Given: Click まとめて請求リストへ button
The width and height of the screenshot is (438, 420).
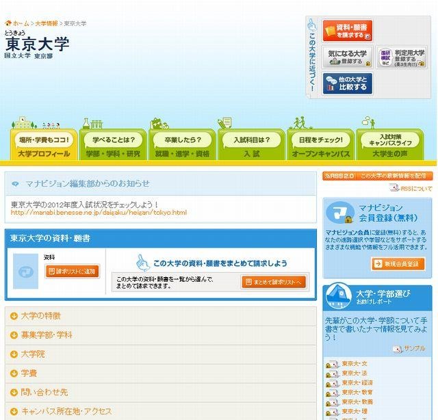Looking at the screenshot, I should tap(274, 282).
